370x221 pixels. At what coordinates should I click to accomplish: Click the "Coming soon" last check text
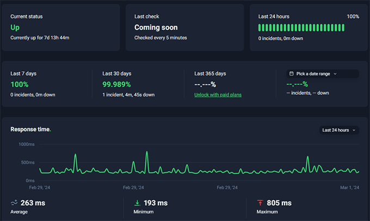[156, 27]
